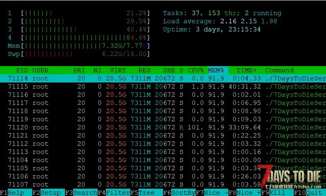Select process row with PID 71112
326x196 pixels.
[163, 144]
